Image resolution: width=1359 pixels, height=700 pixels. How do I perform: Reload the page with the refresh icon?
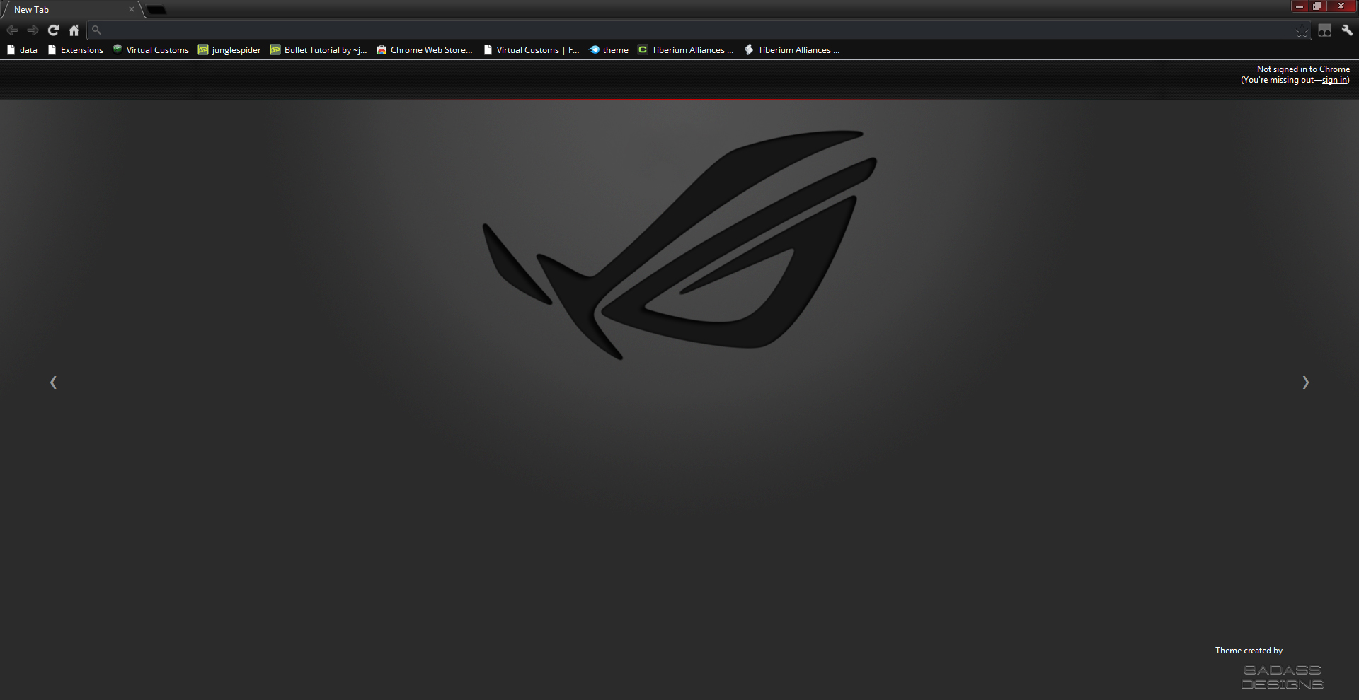(x=53, y=30)
